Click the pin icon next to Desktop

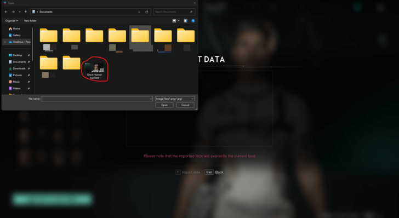pyautogui.click(x=29, y=55)
